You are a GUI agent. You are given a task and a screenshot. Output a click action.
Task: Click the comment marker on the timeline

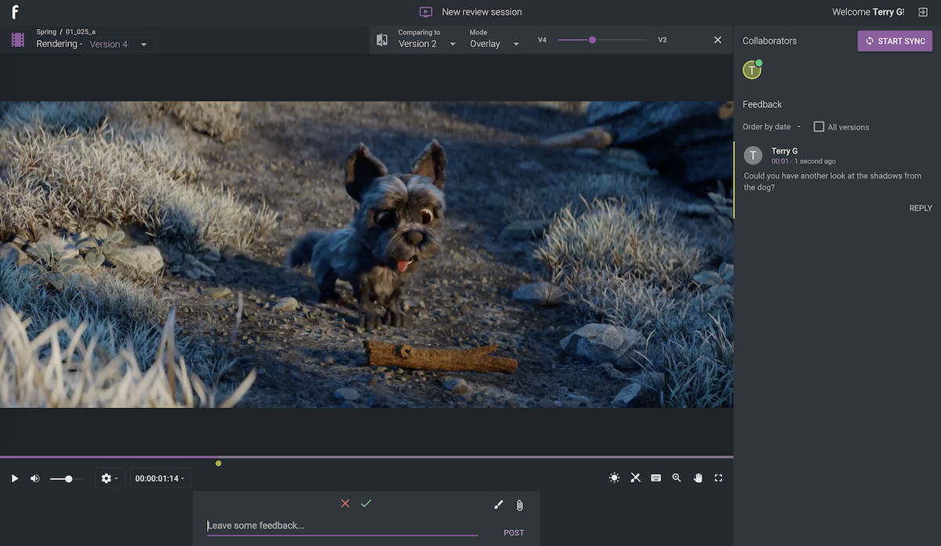click(218, 464)
